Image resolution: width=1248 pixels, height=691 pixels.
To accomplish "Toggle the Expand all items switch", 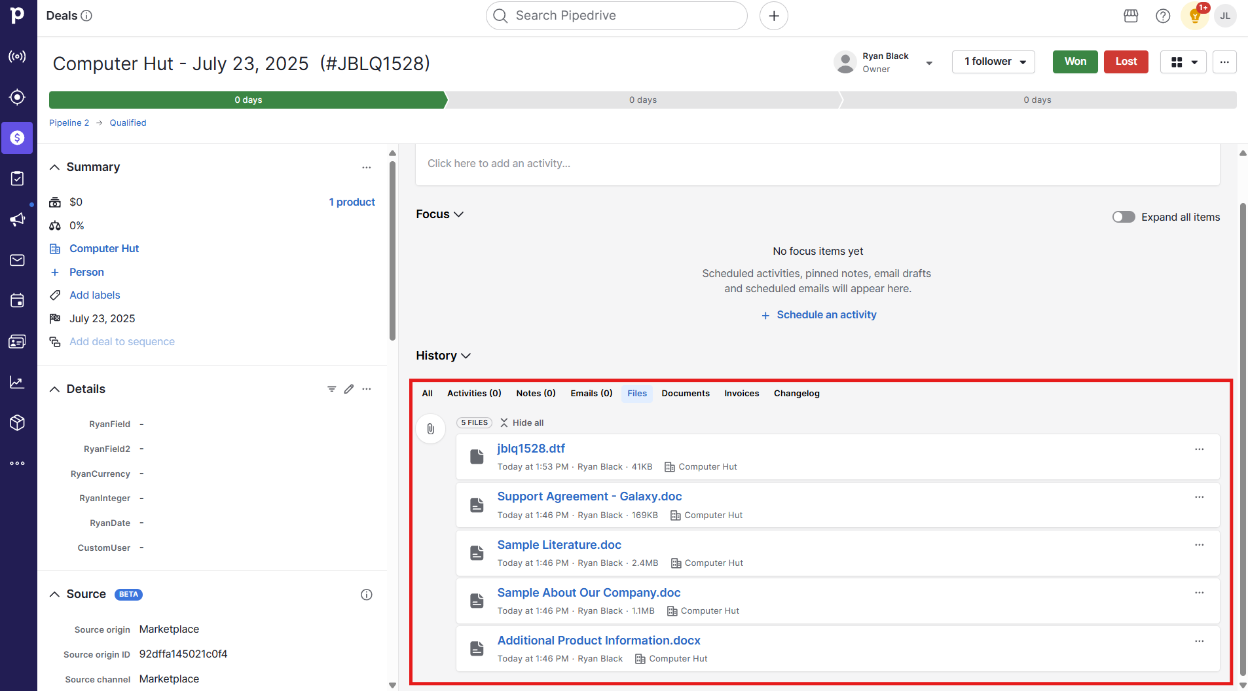I will pos(1124,217).
